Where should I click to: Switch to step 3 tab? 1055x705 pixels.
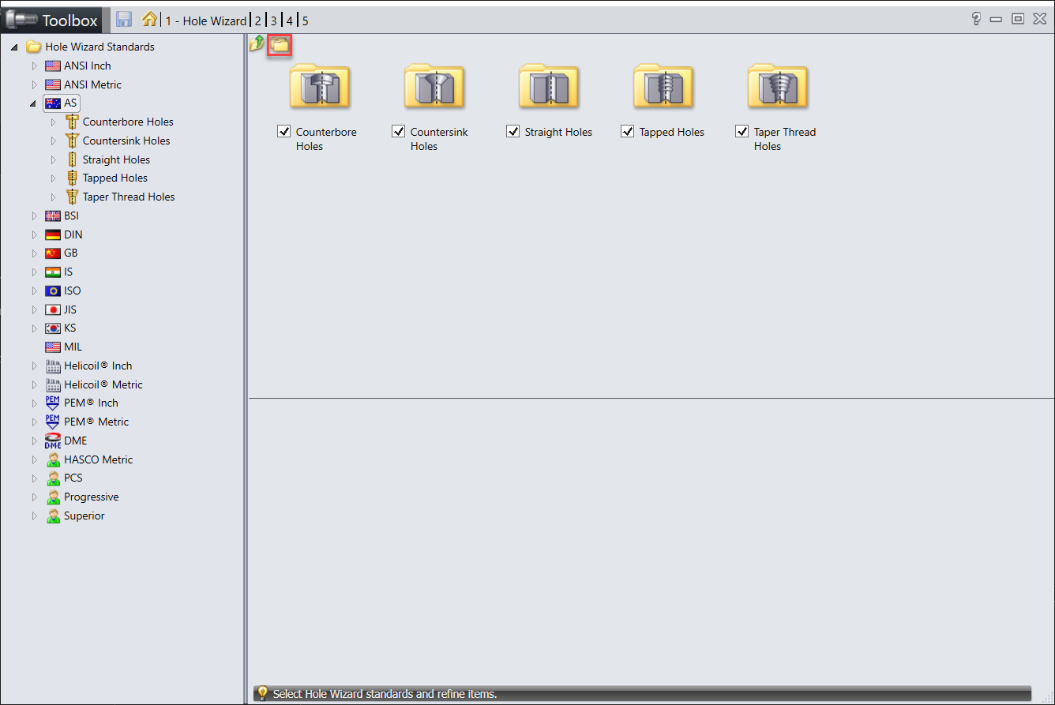(273, 21)
